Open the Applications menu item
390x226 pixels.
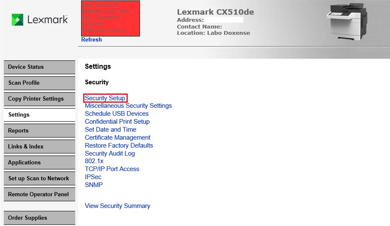pyautogui.click(x=39, y=163)
